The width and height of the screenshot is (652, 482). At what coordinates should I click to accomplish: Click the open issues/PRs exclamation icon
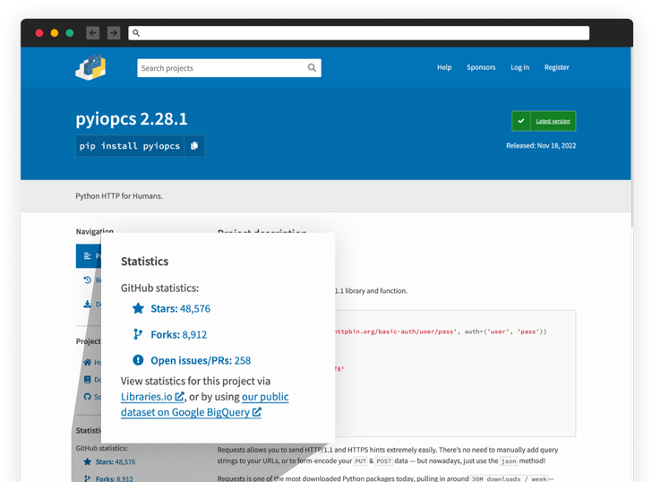tap(138, 360)
